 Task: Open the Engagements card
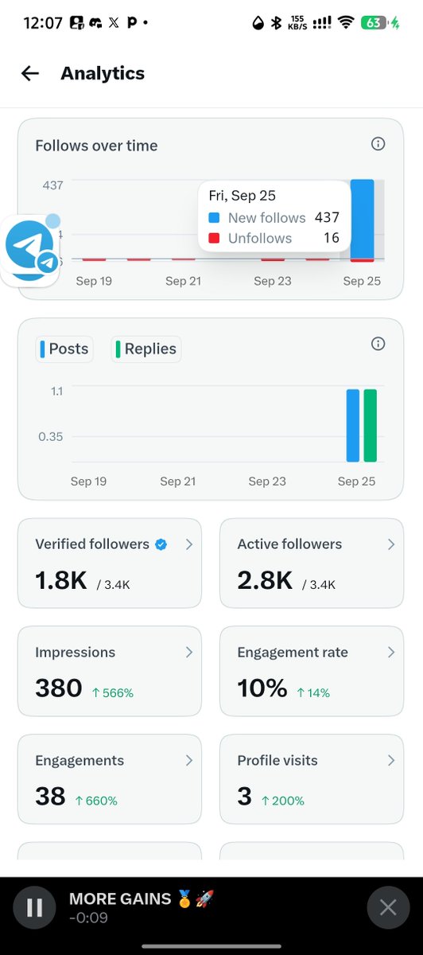[110, 779]
